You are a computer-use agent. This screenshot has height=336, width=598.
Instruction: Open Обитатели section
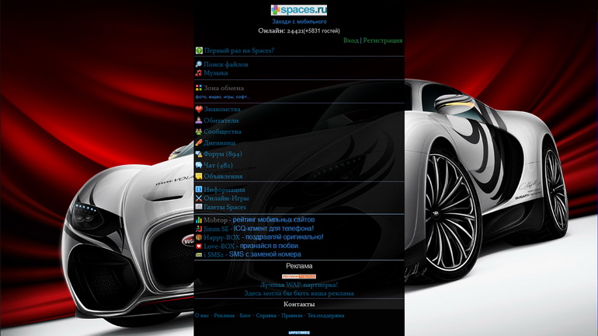click(221, 121)
